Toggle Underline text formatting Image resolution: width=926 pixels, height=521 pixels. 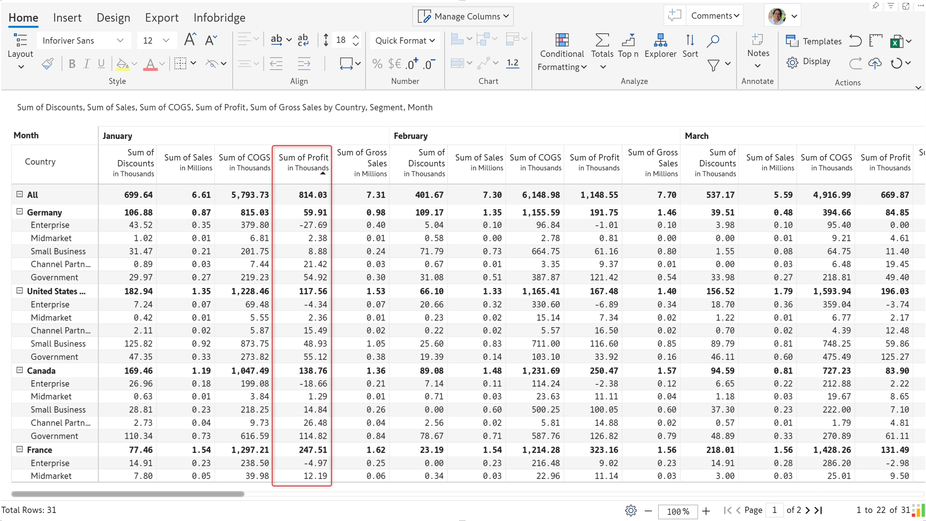click(x=101, y=64)
